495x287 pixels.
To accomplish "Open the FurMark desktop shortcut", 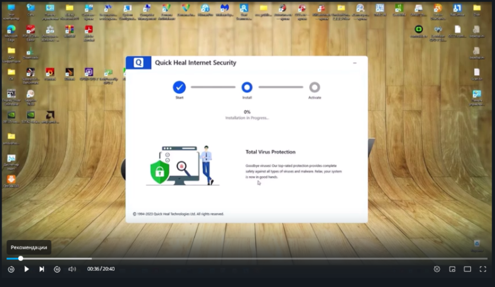I will (50, 74).
